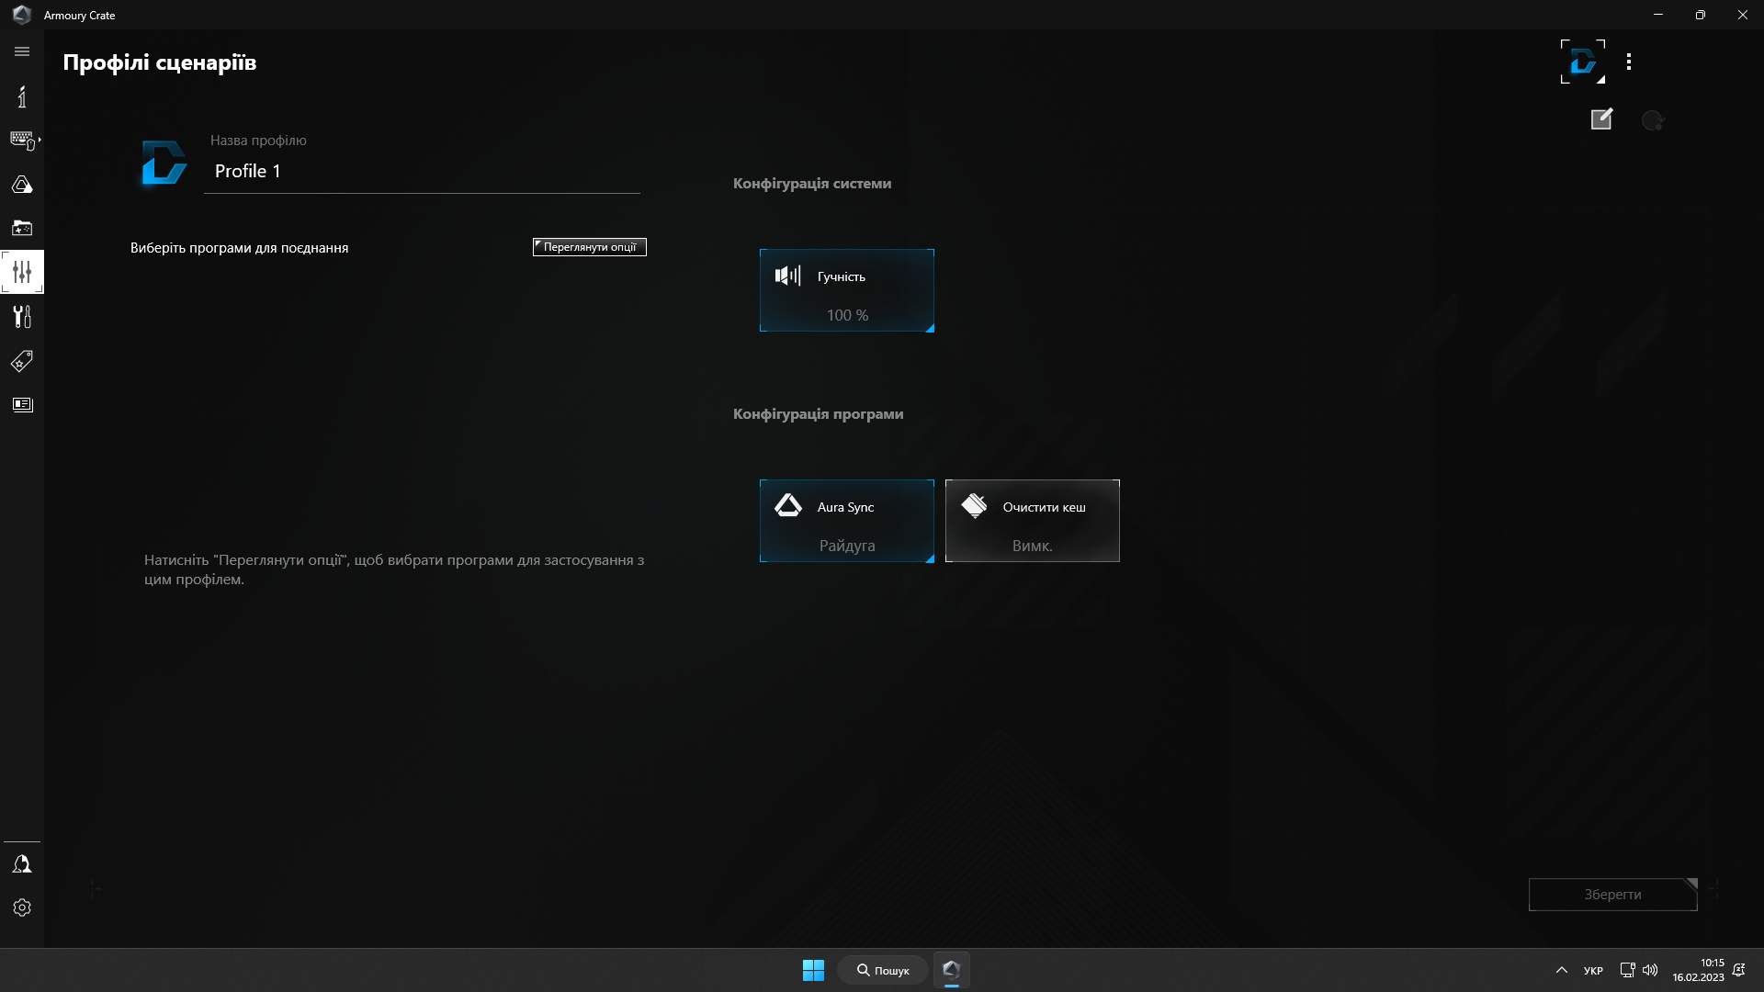The height and width of the screenshot is (992, 1764).
Task: Open Aura Sync triangle sidebar icon
Action: 22,185
